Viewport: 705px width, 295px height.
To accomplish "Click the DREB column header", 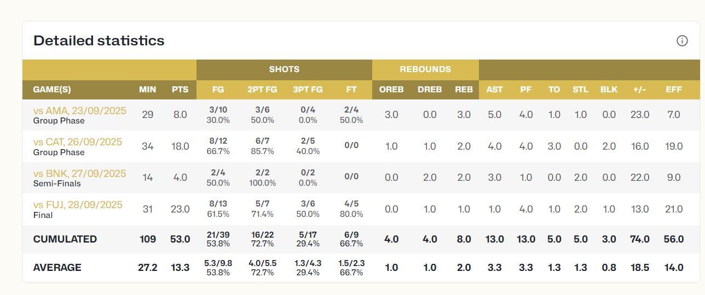I will click(x=430, y=90).
